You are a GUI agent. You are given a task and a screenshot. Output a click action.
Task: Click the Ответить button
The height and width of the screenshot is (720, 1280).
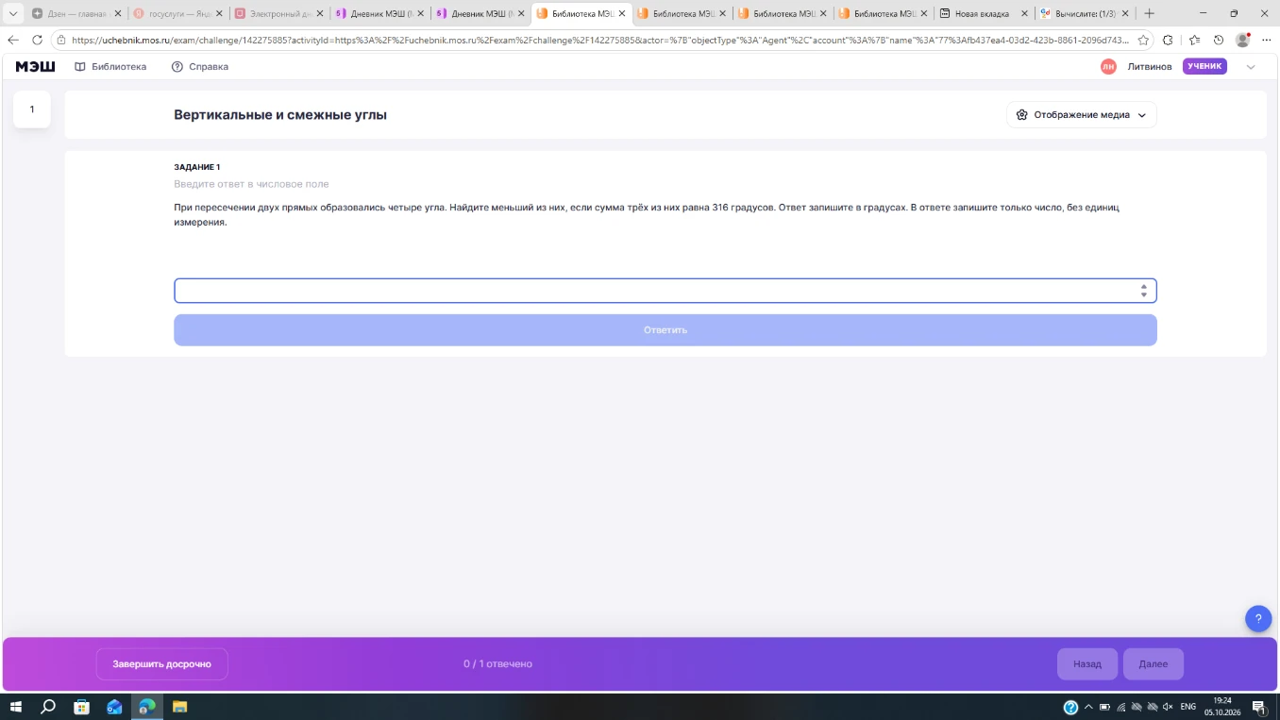[x=665, y=330]
